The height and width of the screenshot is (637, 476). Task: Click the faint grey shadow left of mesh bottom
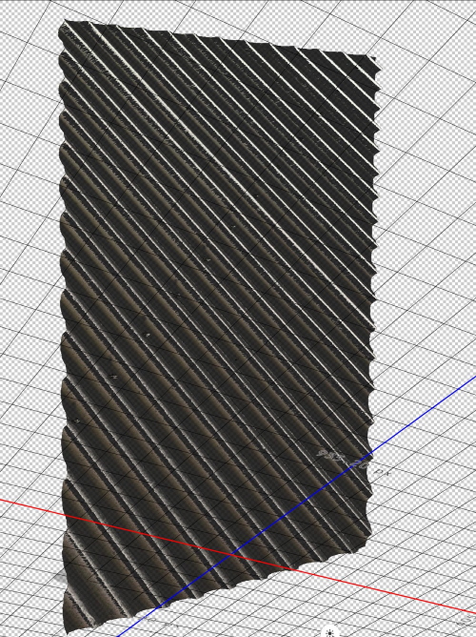pos(60,576)
